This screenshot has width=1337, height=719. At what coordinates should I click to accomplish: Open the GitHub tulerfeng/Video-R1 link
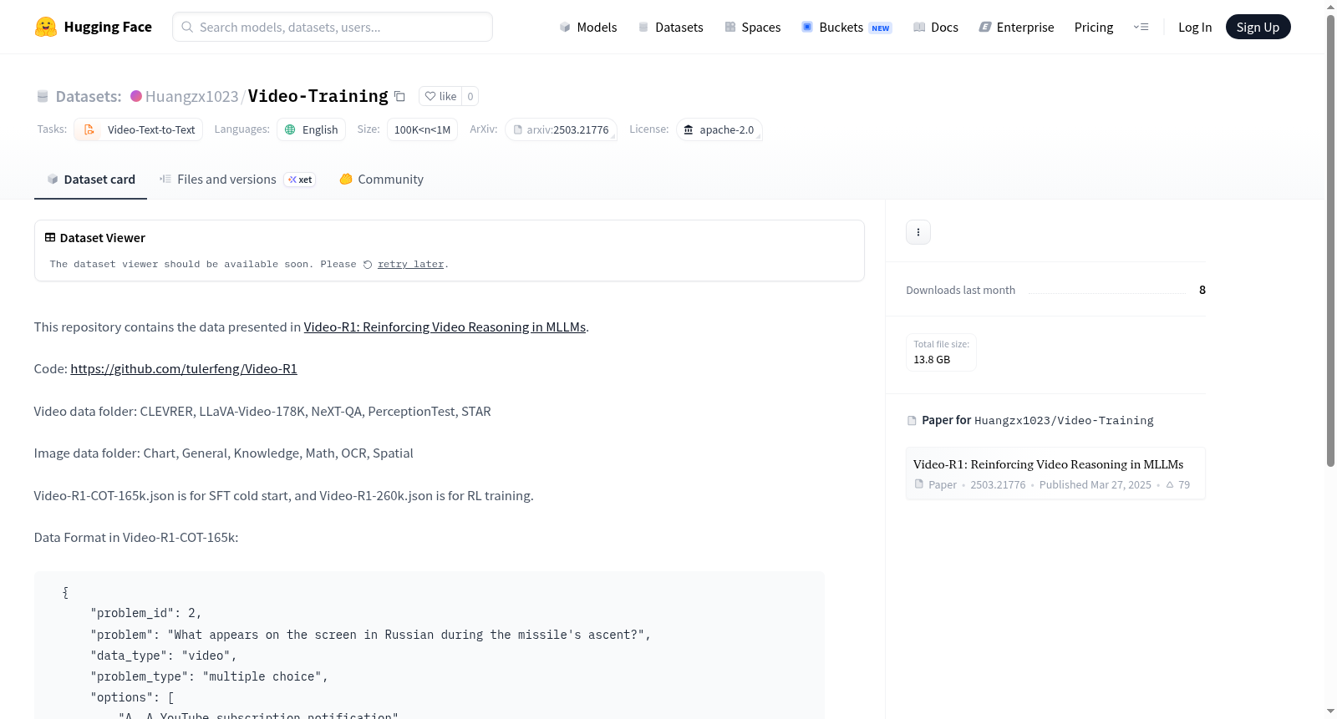(x=184, y=369)
